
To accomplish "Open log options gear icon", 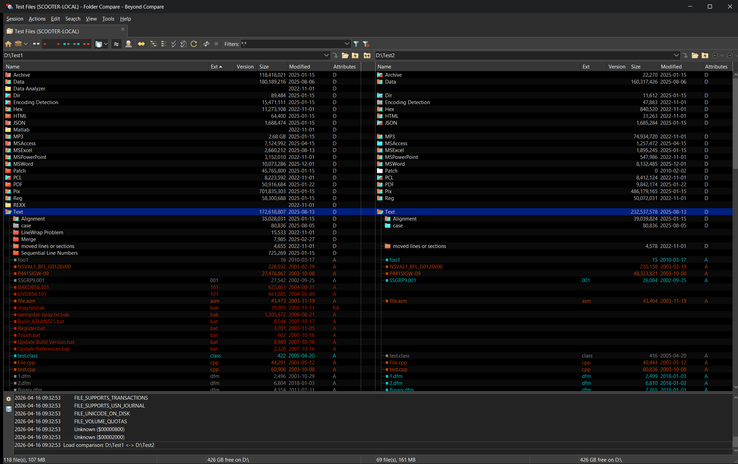I will [x=9, y=399].
